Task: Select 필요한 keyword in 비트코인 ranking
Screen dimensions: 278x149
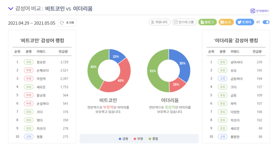Action: [x=41, y=62]
